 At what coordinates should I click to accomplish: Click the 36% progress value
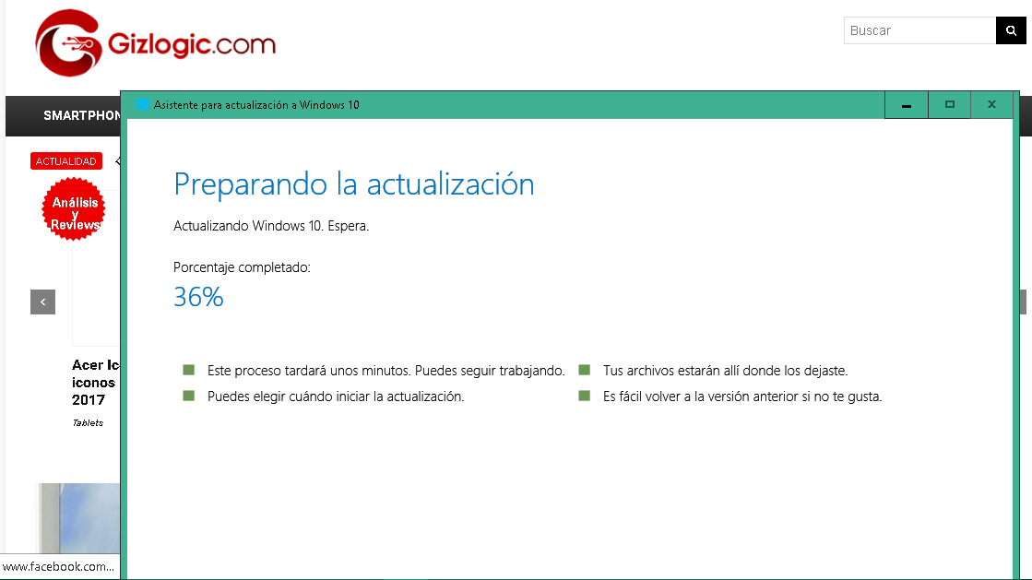point(198,297)
